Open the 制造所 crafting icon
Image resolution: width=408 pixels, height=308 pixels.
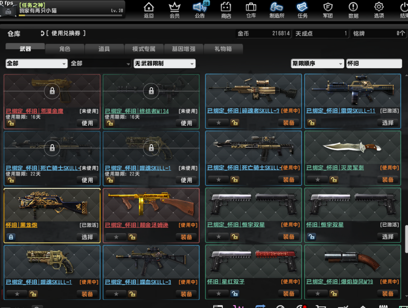tap(277, 10)
